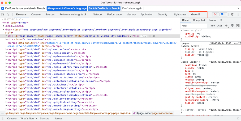Click the html lang="fr-FR" element line
Image resolution: width=241 pixels, height=121 pixels.
point(15,23)
